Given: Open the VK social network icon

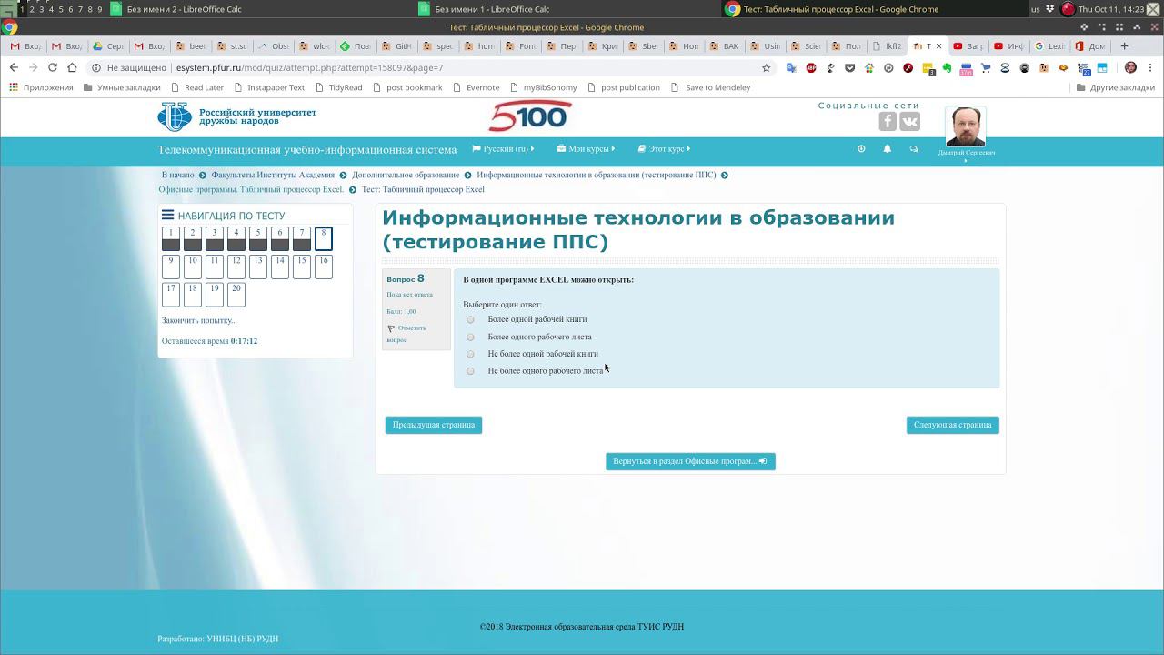Looking at the screenshot, I should tap(910, 122).
